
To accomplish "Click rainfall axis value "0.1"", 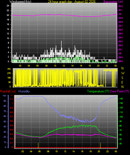I will click(11, 143).
